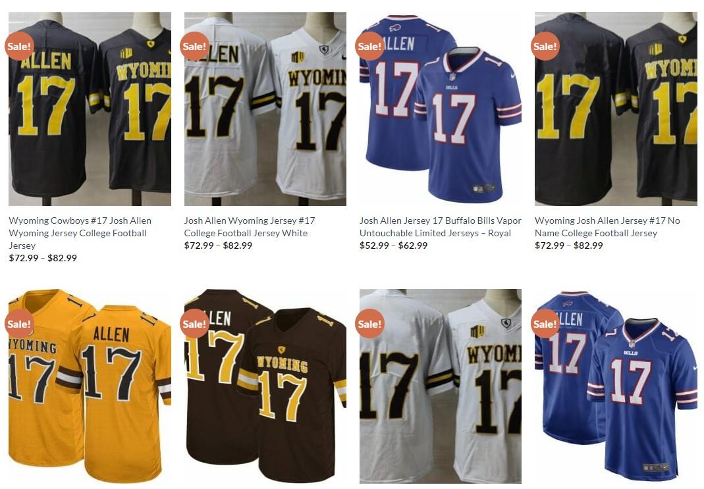Click Sale badge on blue Bills game jersey
The height and width of the screenshot is (489, 704).
545,323
